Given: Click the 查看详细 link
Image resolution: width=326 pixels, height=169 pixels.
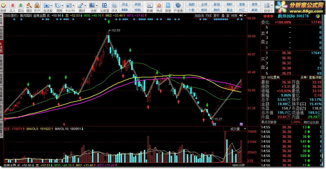Looking at the screenshot, I should [x=315, y=77].
